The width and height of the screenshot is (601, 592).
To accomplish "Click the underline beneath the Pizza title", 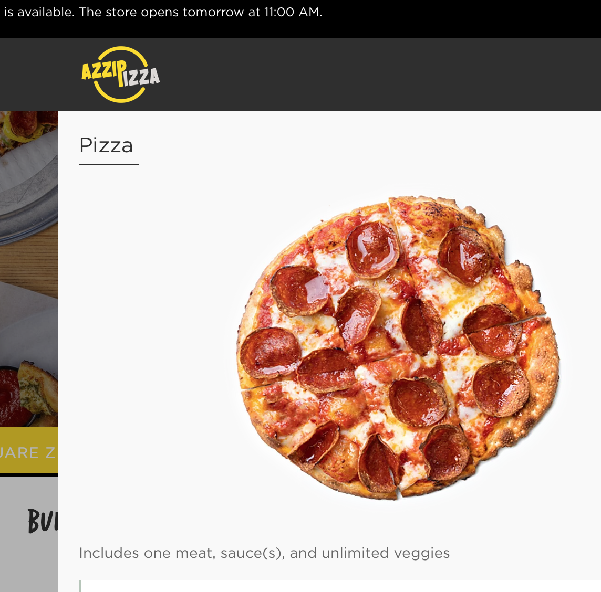I will pos(109,164).
